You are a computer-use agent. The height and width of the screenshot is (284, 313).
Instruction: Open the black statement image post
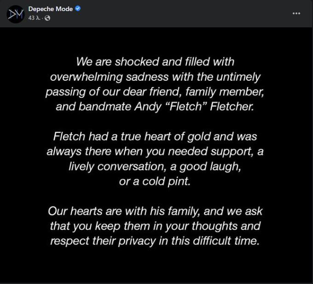[x=156, y=155]
